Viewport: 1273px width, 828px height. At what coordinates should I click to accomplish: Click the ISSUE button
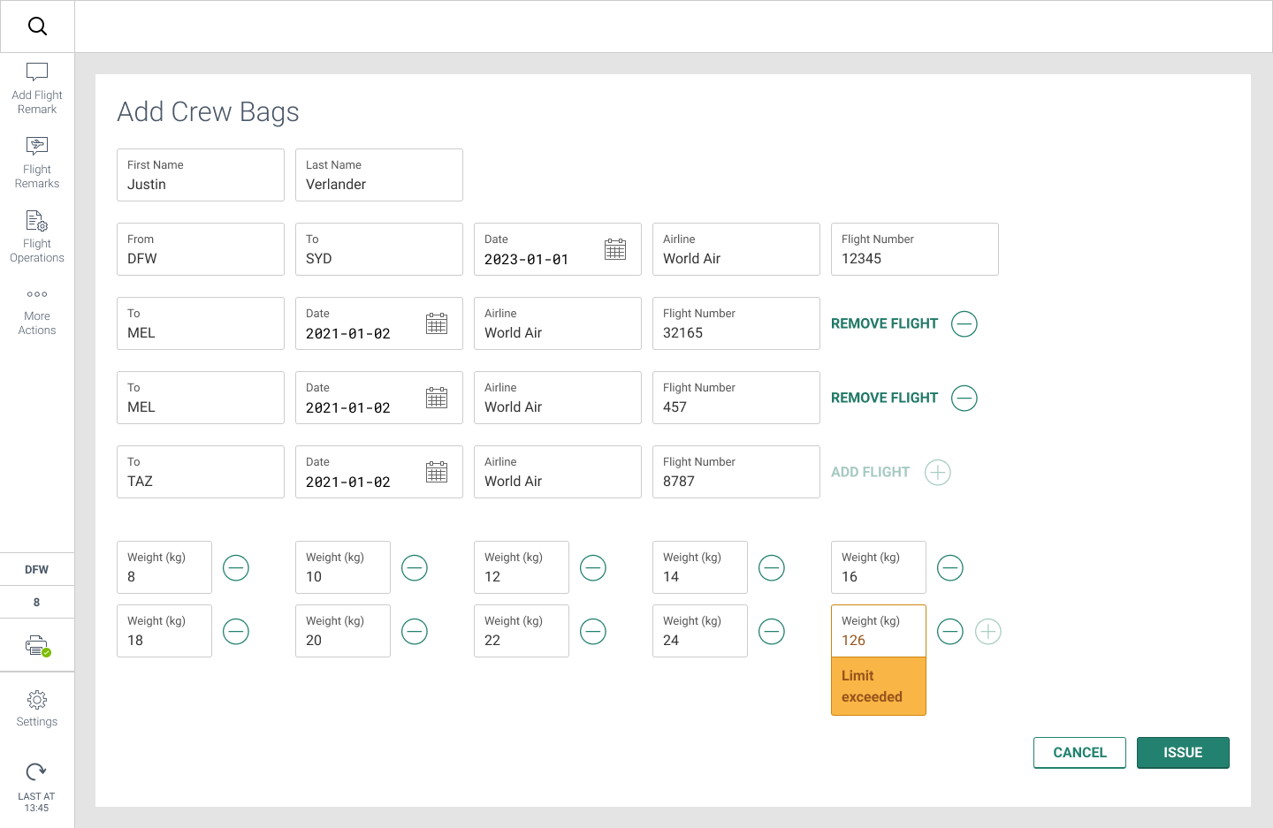[1183, 753]
